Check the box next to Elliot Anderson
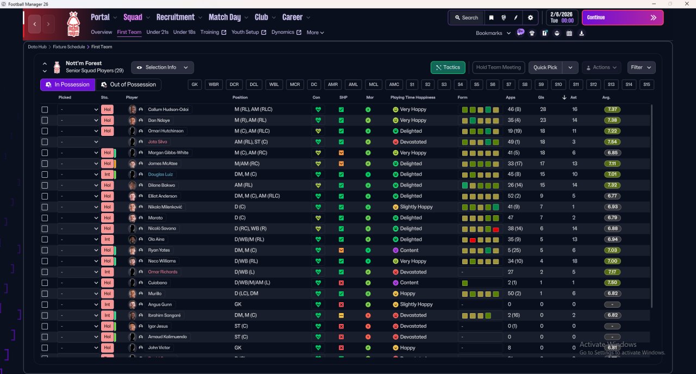 pos(45,196)
